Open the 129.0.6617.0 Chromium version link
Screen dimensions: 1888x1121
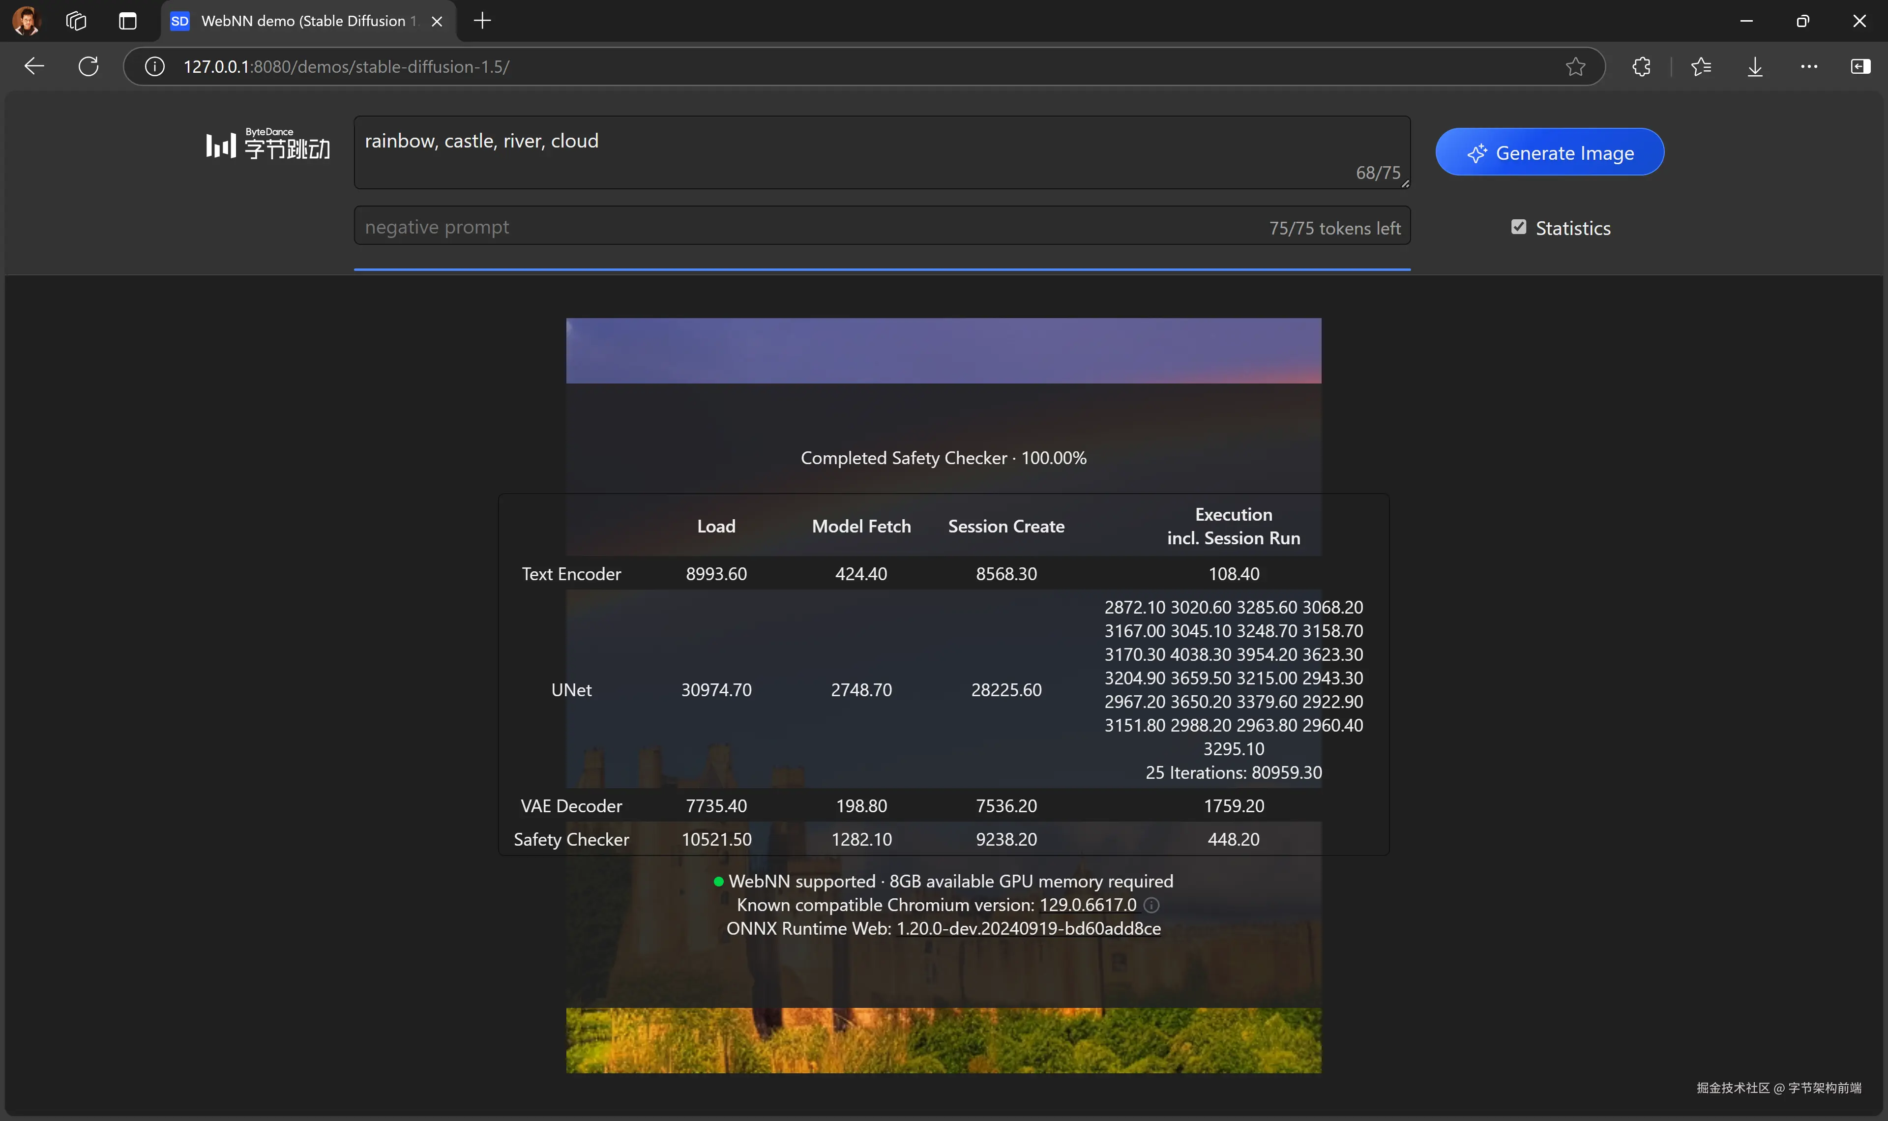[x=1088, y=905]
